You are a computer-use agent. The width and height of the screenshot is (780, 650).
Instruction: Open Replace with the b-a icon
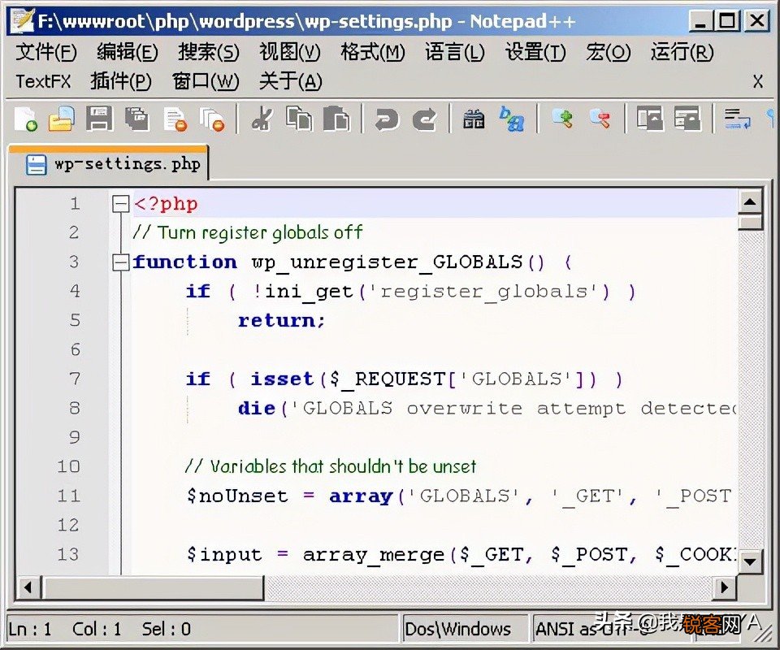click(x=511, y=119)
